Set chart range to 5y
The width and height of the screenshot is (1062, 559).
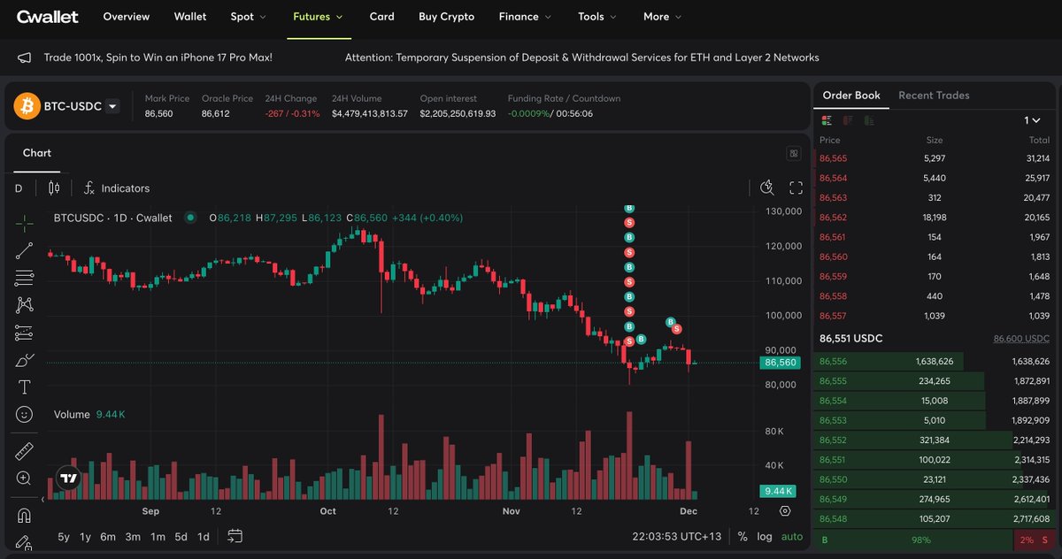pyautogui.click(x=65, y=537)
